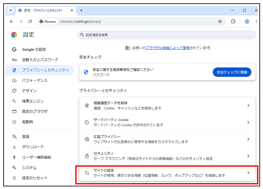This screenshot has width=263, height=189.
Task: Click the translate icon for 言語
Action: tap(14, 136)
